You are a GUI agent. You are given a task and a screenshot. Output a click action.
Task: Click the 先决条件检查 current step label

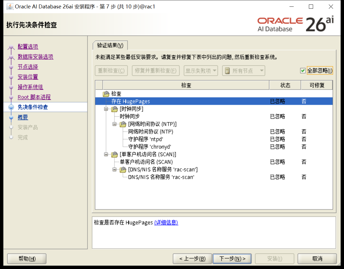point(33,107)
